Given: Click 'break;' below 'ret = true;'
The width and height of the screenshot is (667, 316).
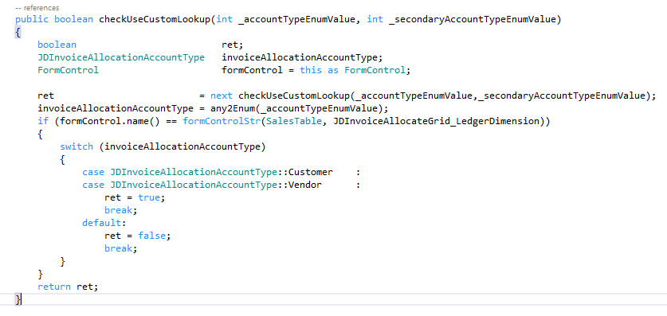Looking at the screenshot, I should pos(121,210).
